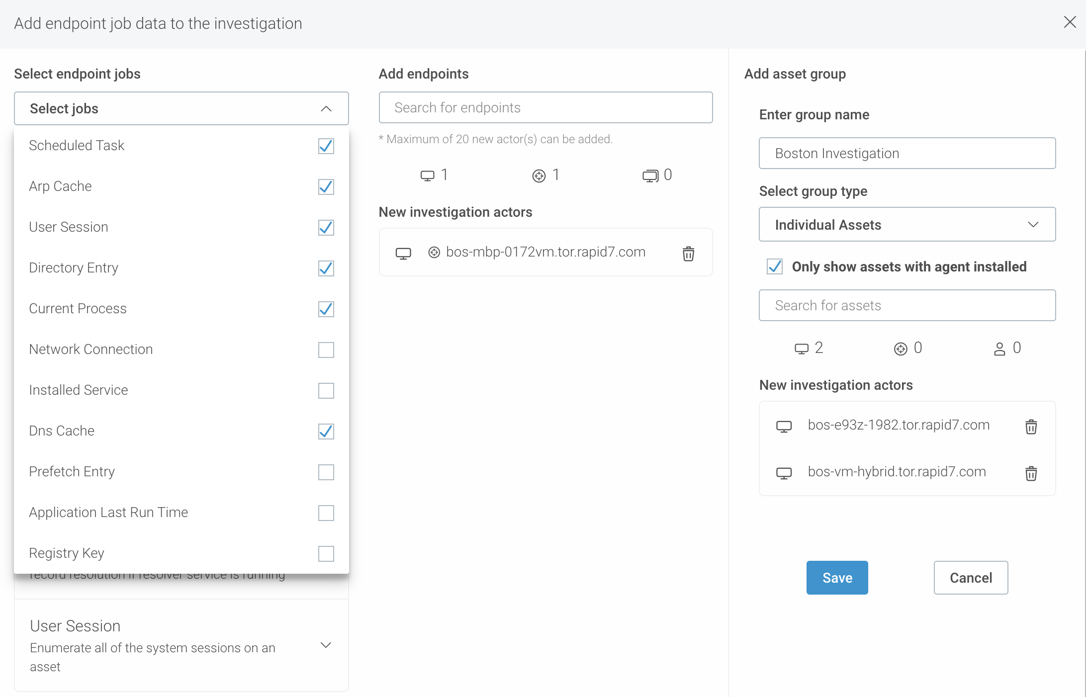This screenshot has height=697, width=1086.
Task: Click monitor icon in asset group counter
Action: pyautogui.click(x=801, y=348)
